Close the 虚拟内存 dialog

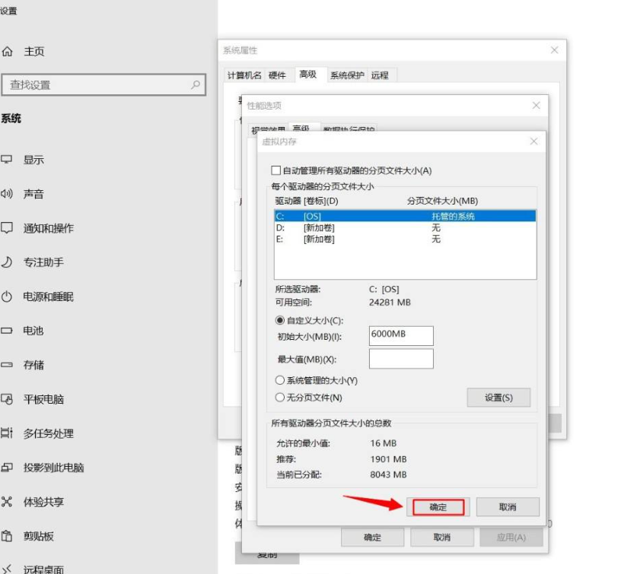pyautogui.click(x=533, y=141)
